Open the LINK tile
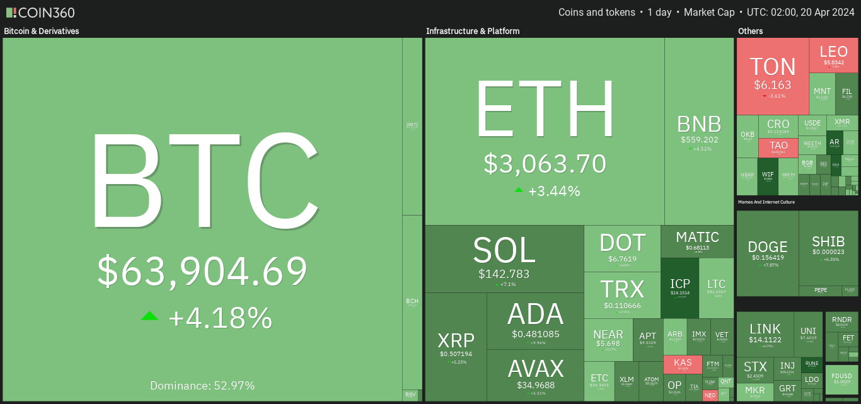861x404 pixels. [765, 333]
